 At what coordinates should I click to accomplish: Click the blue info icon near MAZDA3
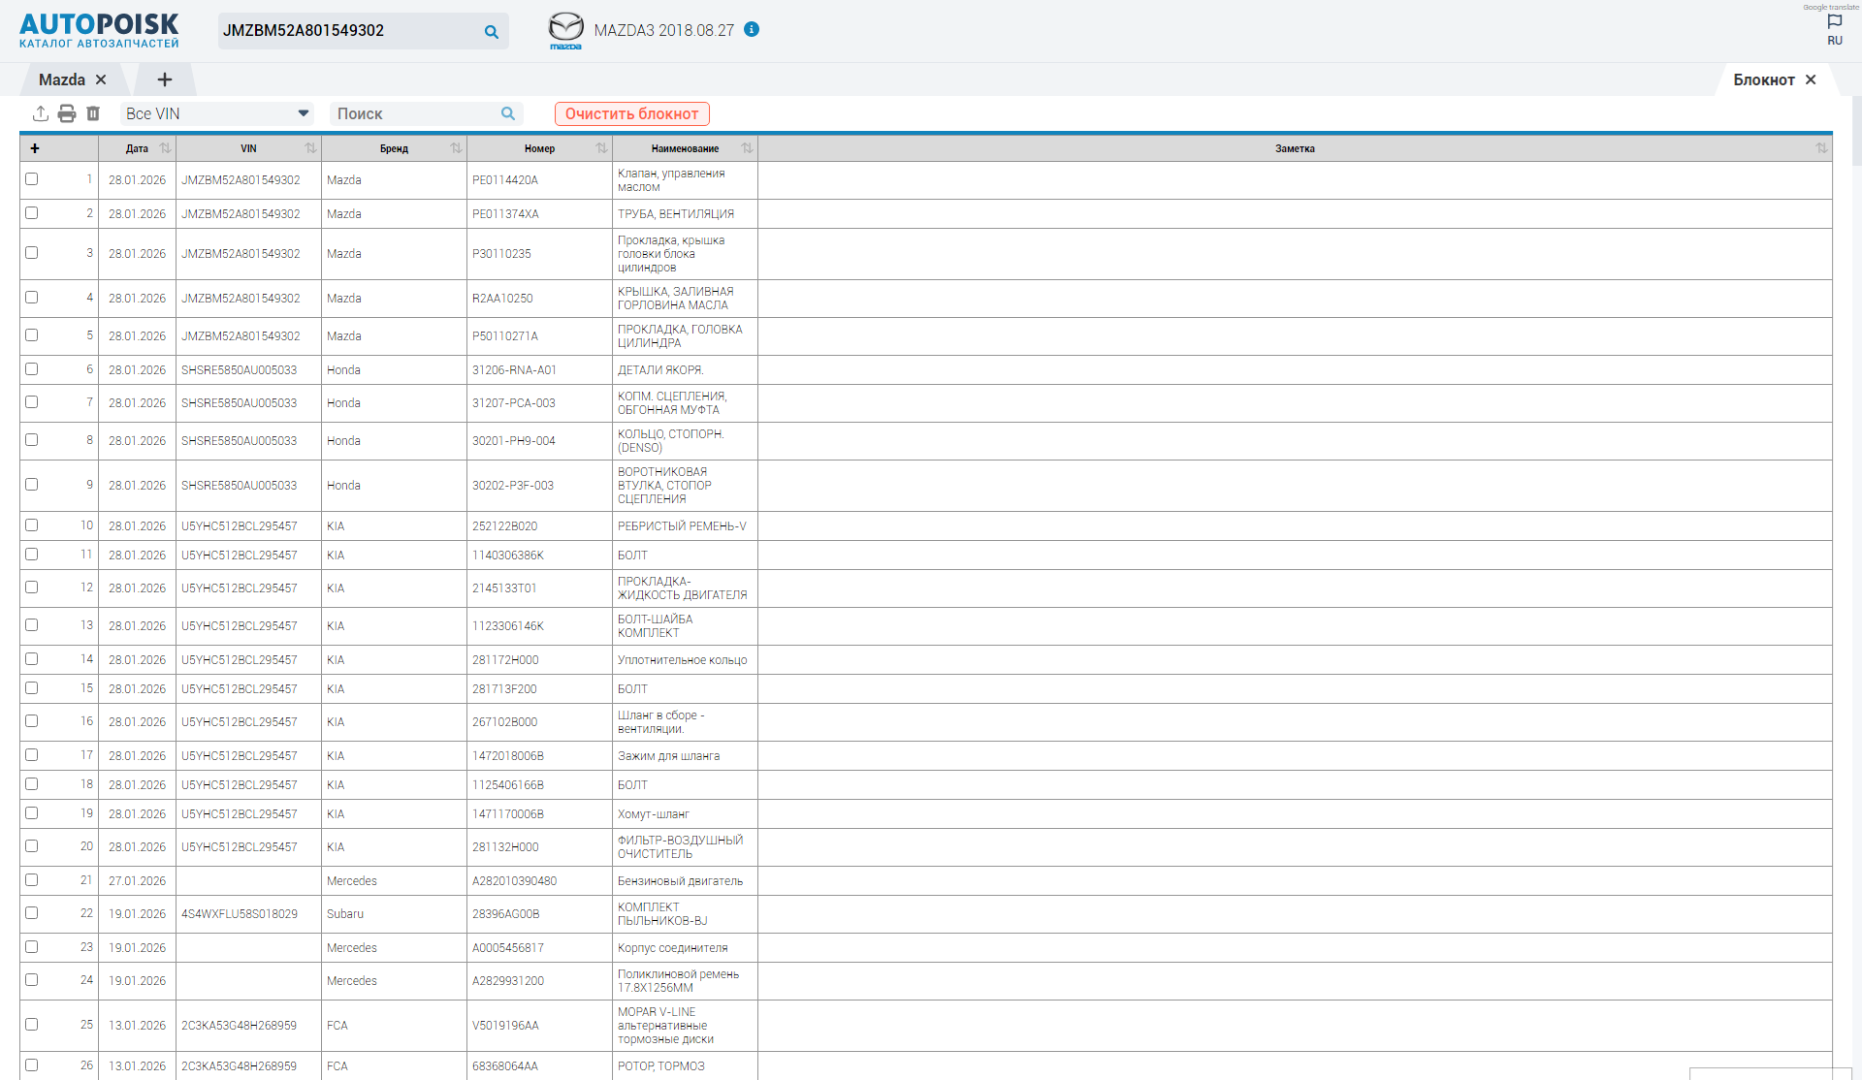coord(752,30)
